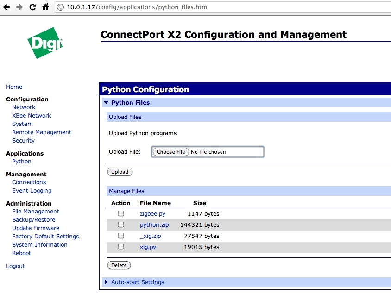Tick the checkbox for zigbee.py
391x293 pixels.
[x=121, y=213]
